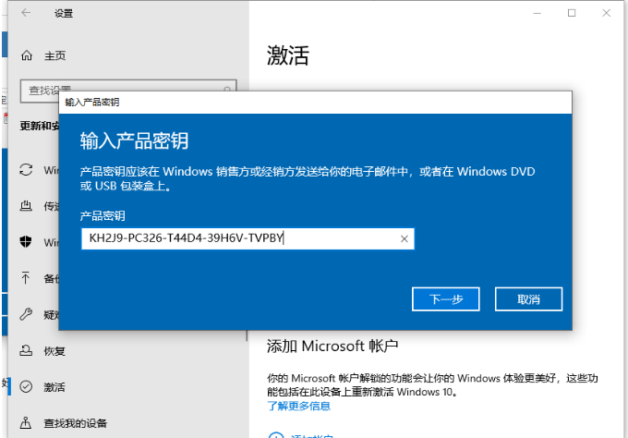Screen dimensions: 628x438
Task: Click the 查找设置 search box
Action: click(39, 91)
